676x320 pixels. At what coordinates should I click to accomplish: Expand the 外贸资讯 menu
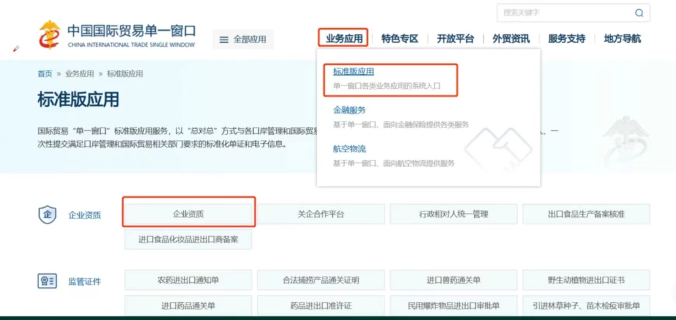click(511, 39)
